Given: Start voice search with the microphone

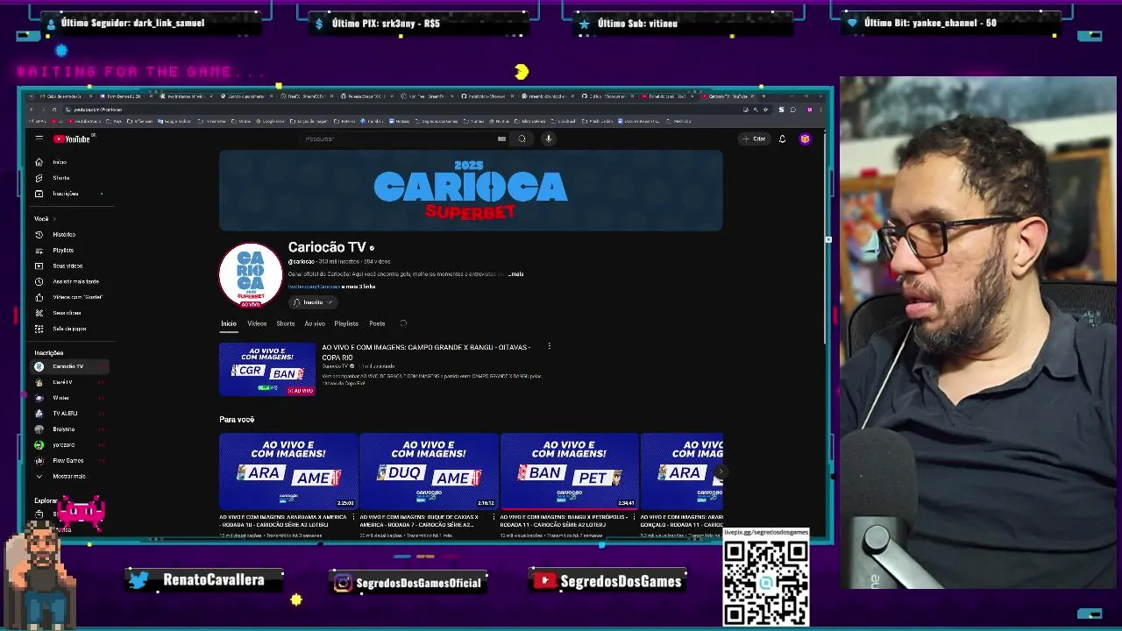Looking at the screenshot, I should pyautogui.click(x=548, y=138).
